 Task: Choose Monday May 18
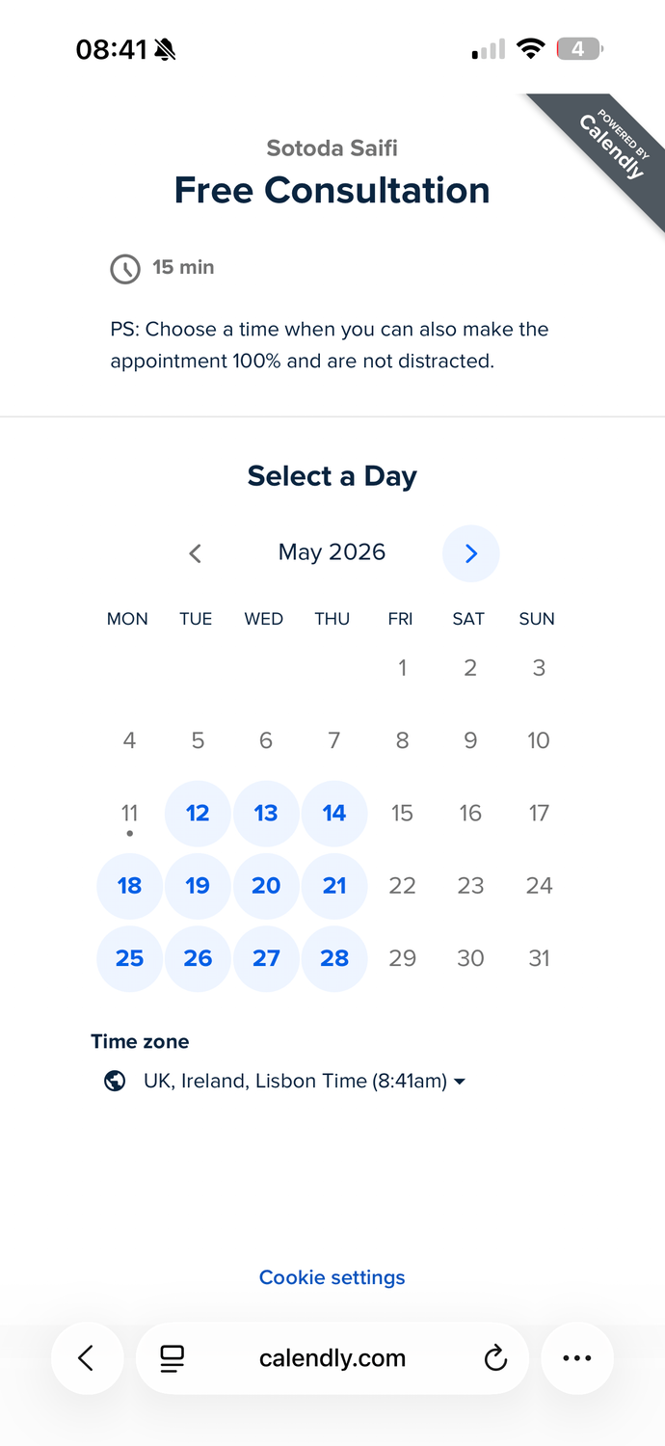click(x=129, y=885)
